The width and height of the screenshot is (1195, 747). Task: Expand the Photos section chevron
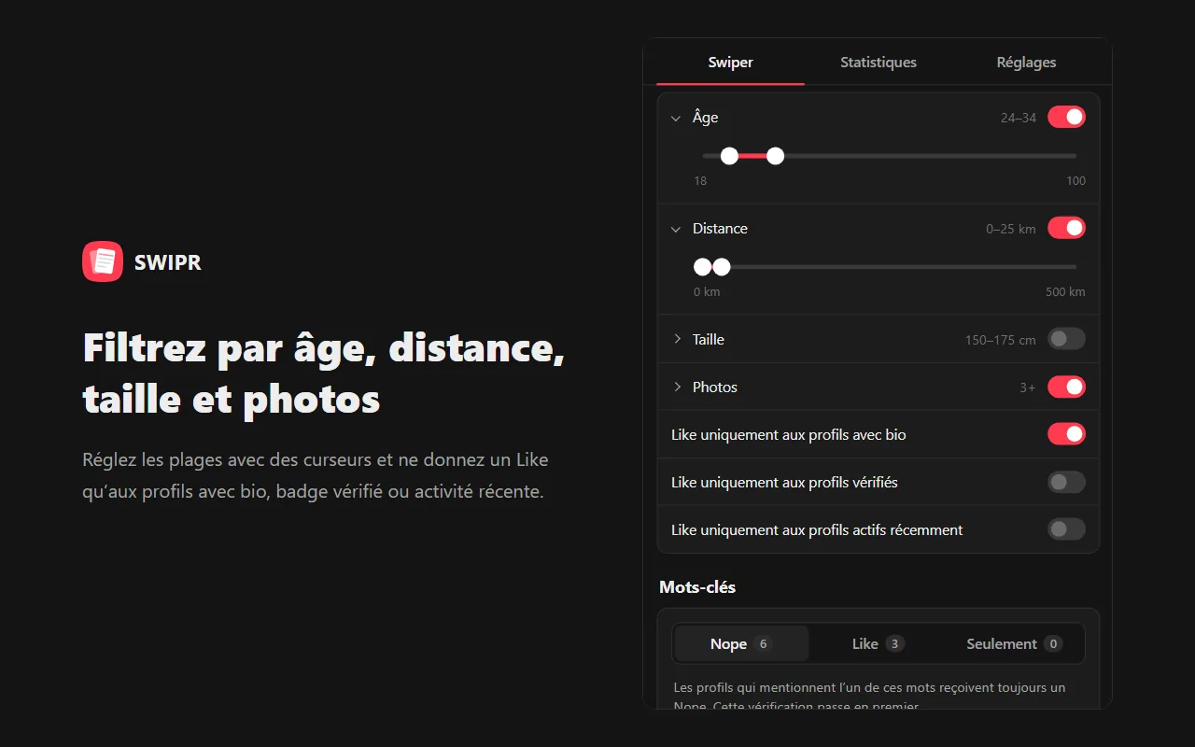677,387
